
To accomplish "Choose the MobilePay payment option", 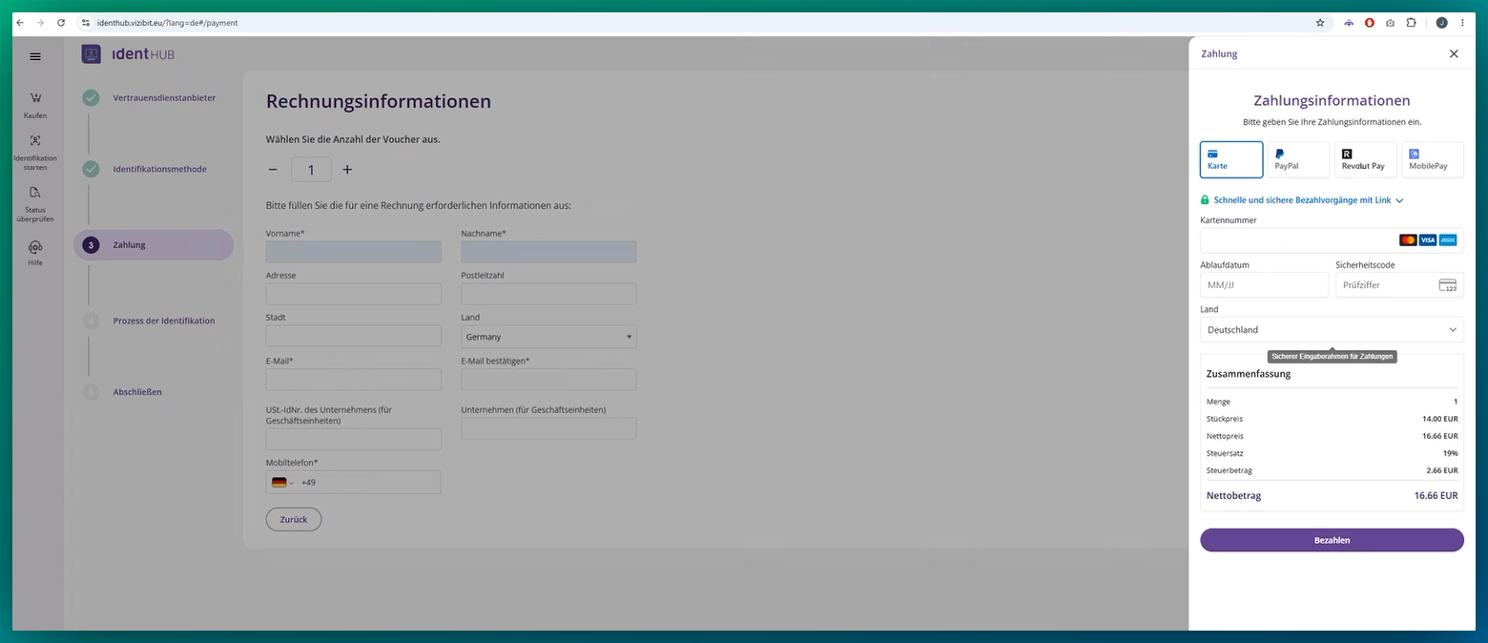I will [1433, 160].
